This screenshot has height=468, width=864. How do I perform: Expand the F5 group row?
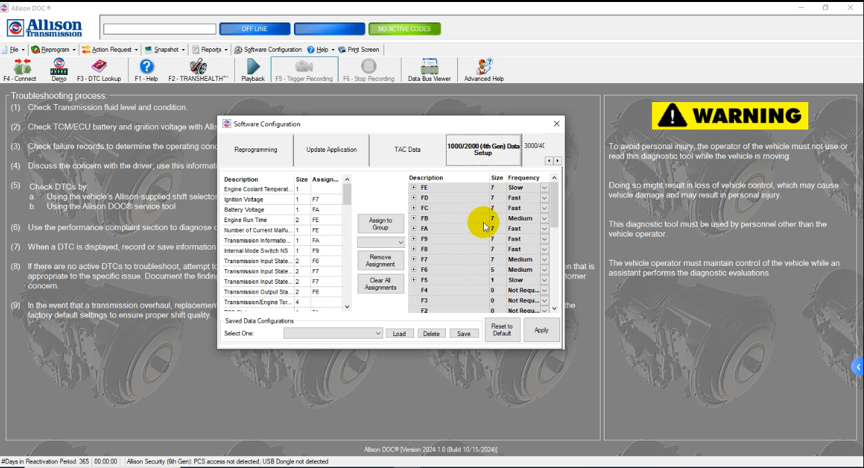pos(413,280)
